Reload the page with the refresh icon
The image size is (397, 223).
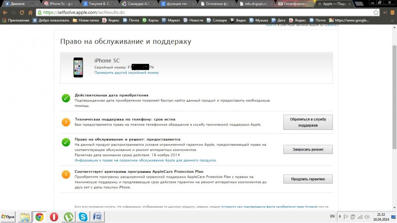pos(22,13)
